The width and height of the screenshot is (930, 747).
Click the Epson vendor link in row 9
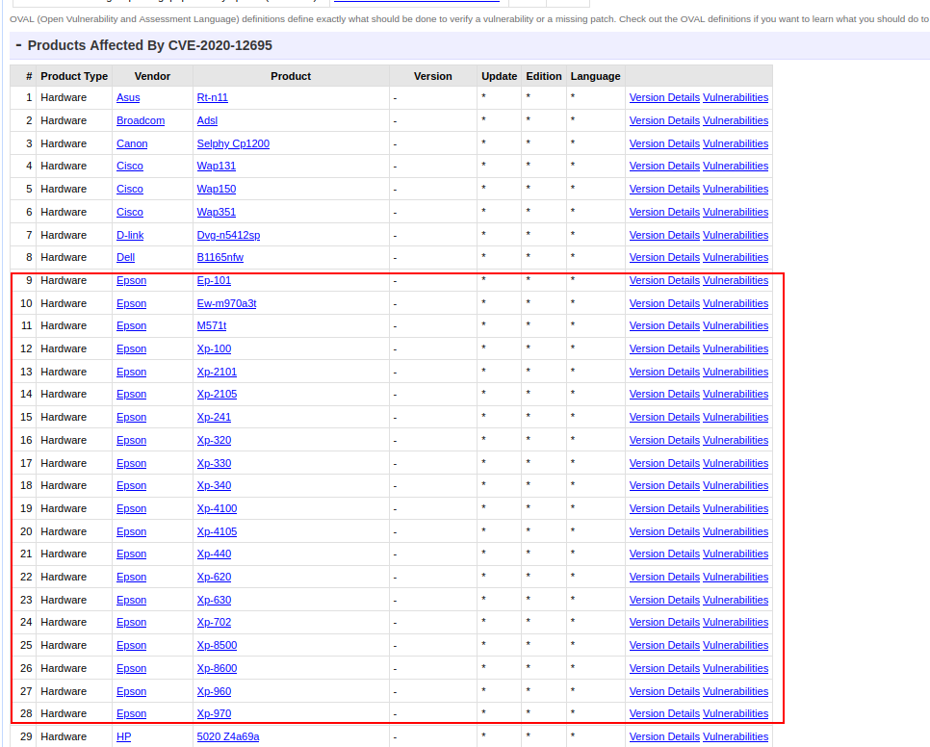point(131,281)
